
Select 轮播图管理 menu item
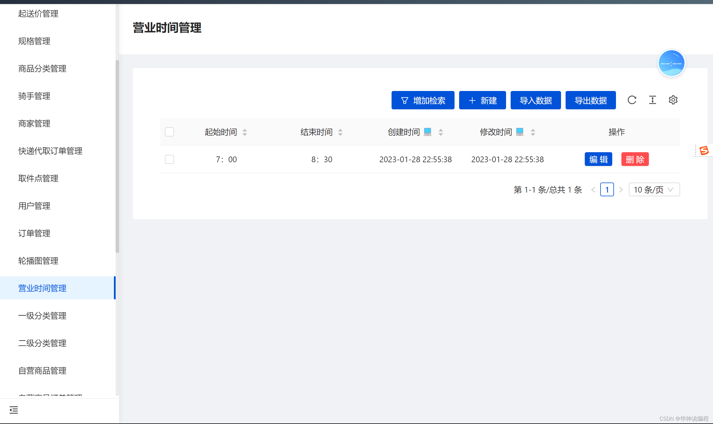pos(38,261)
